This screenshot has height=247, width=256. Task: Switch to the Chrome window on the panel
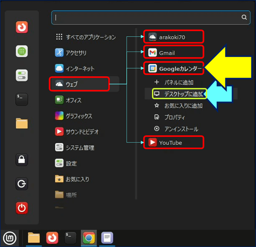click(89, 238)
